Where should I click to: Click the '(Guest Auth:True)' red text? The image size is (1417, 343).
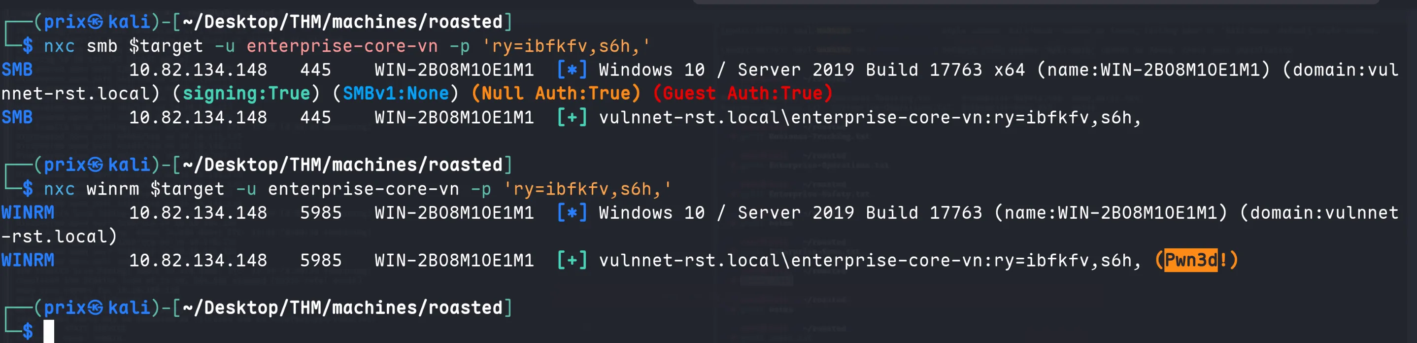[x=742, y=94]
